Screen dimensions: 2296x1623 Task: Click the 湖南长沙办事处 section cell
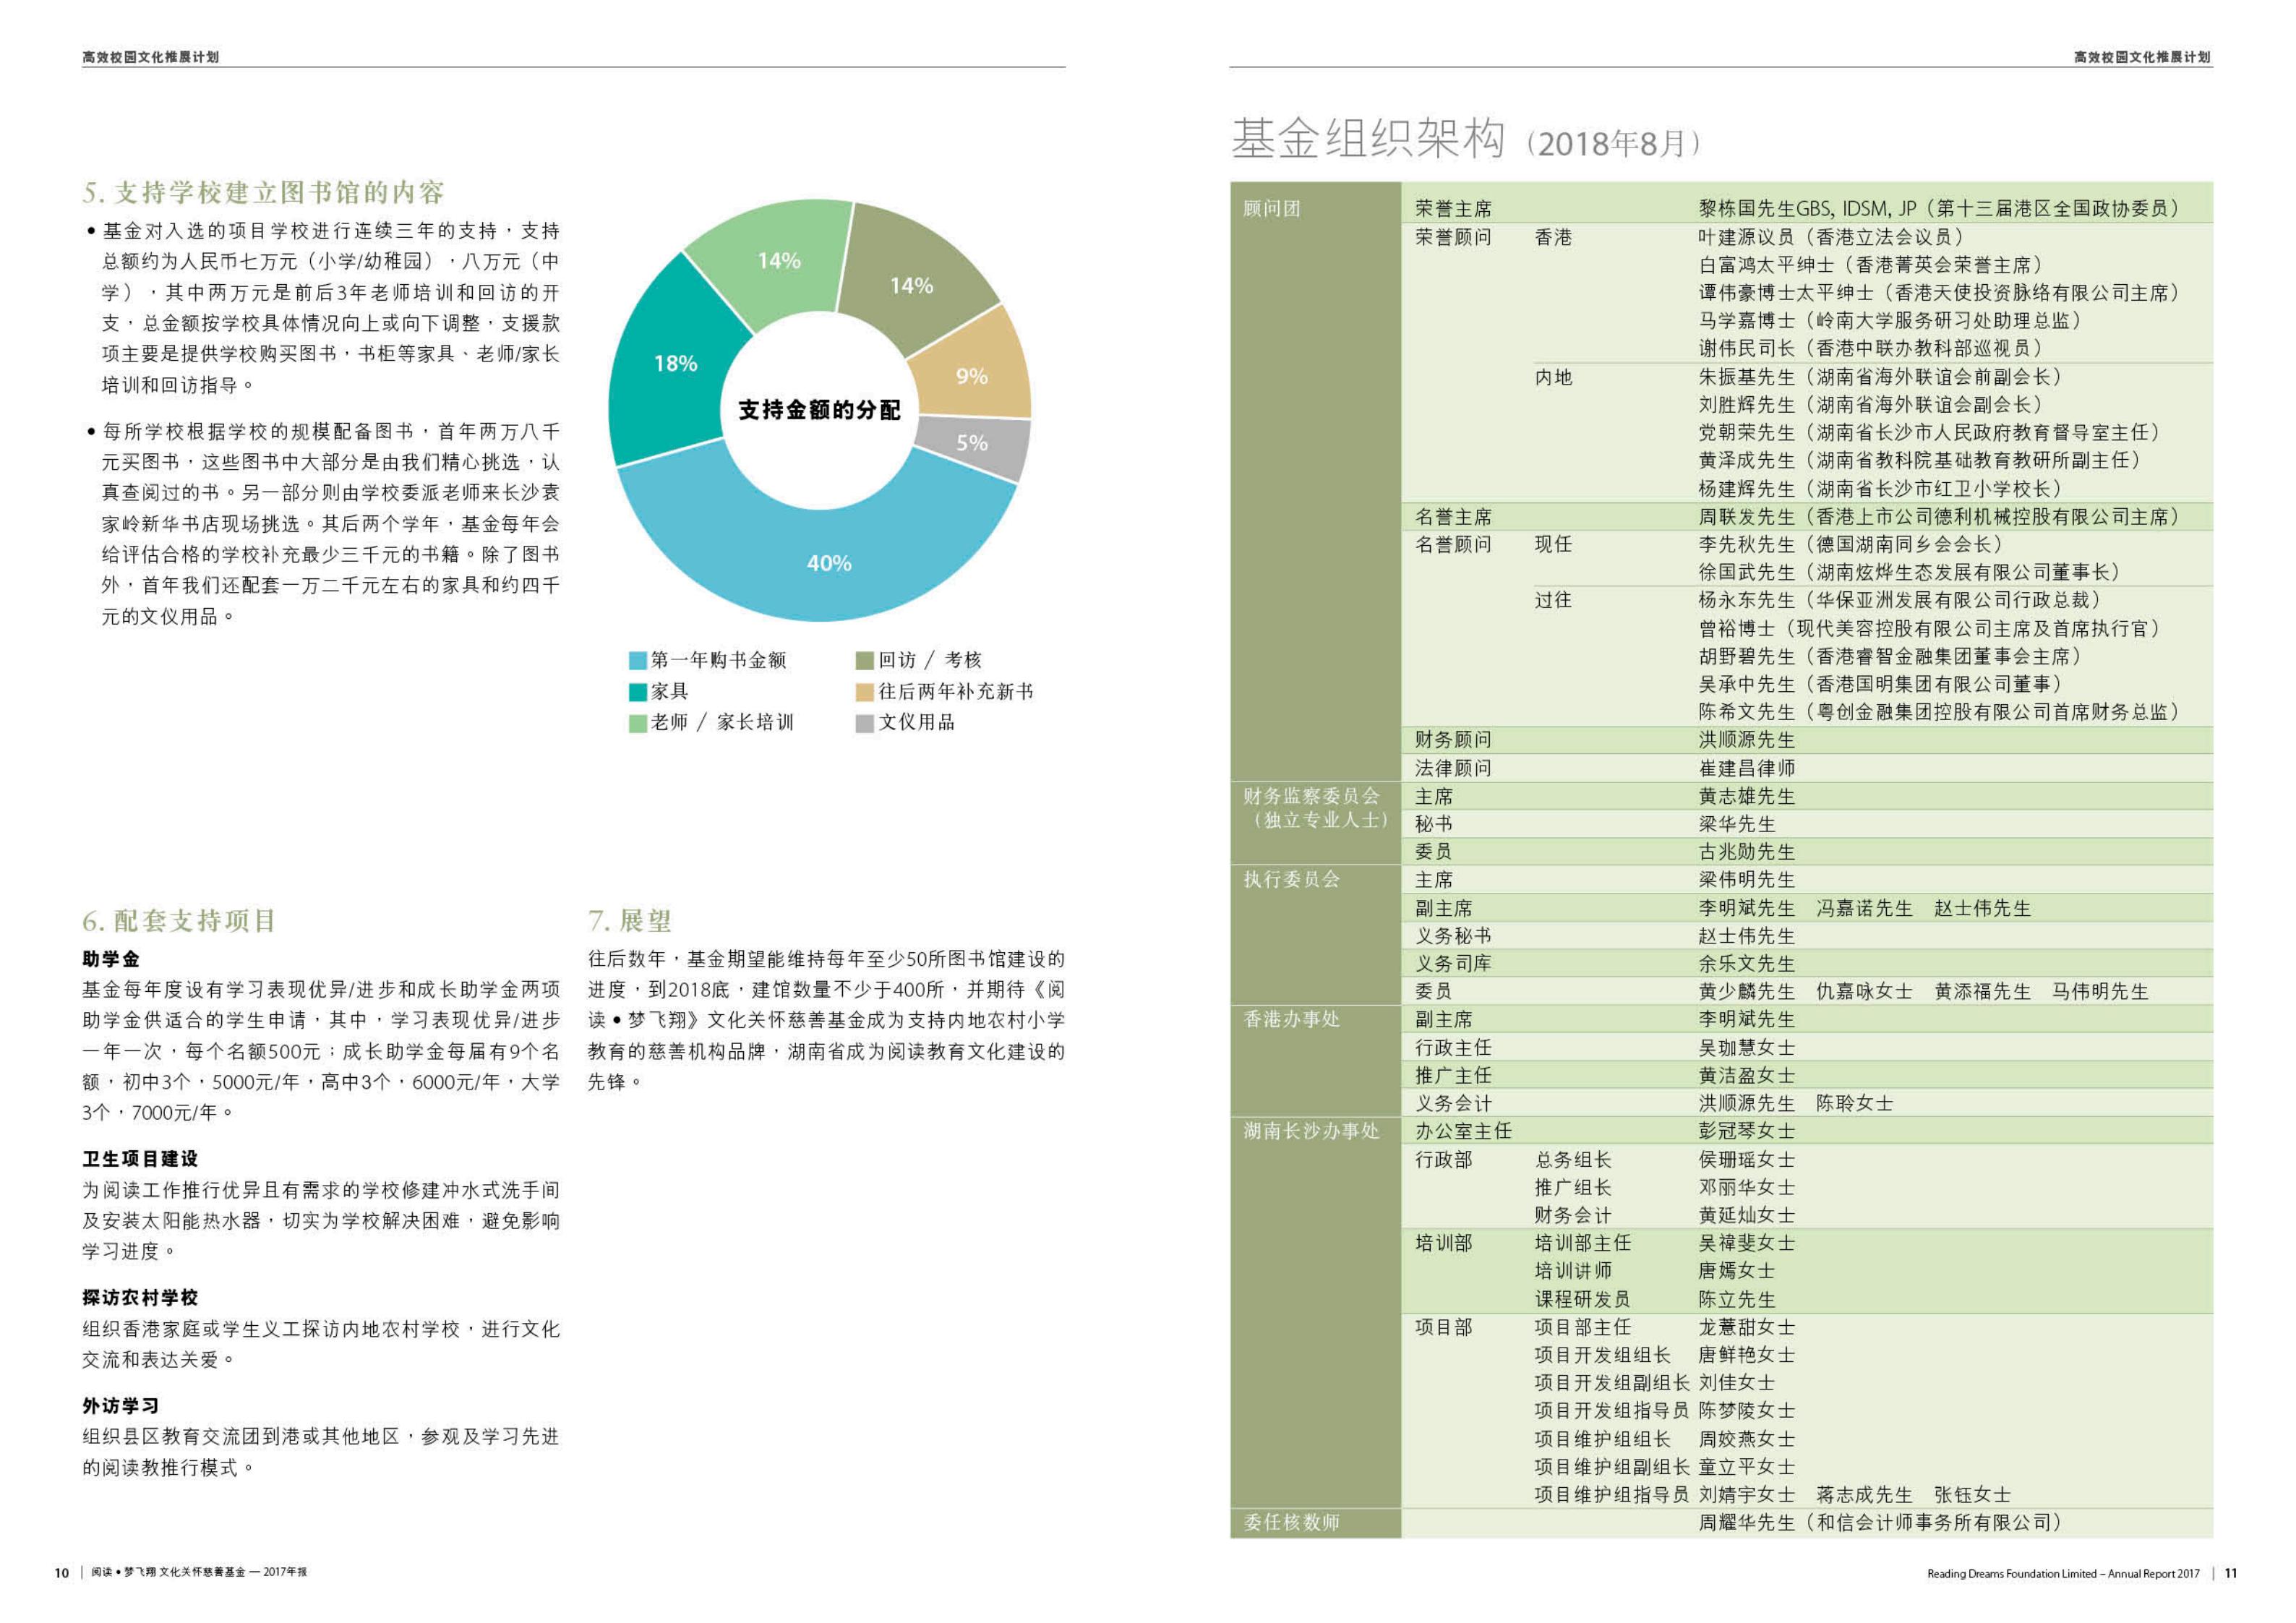click(1311, 1131)
